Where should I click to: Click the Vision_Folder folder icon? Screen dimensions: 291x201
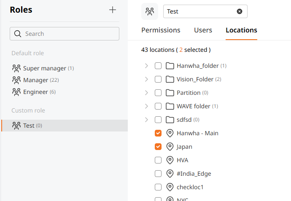tap(170, 79)
